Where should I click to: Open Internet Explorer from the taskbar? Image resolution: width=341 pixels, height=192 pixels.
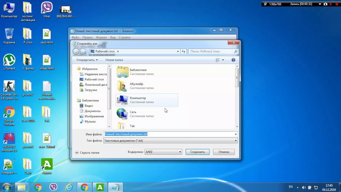pos(69,187)
